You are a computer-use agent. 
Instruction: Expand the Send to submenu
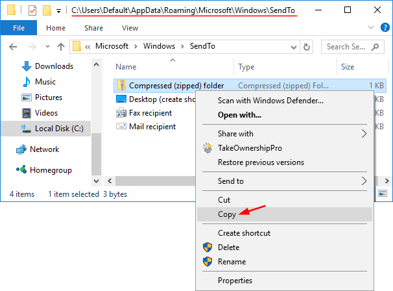(364, 181)
